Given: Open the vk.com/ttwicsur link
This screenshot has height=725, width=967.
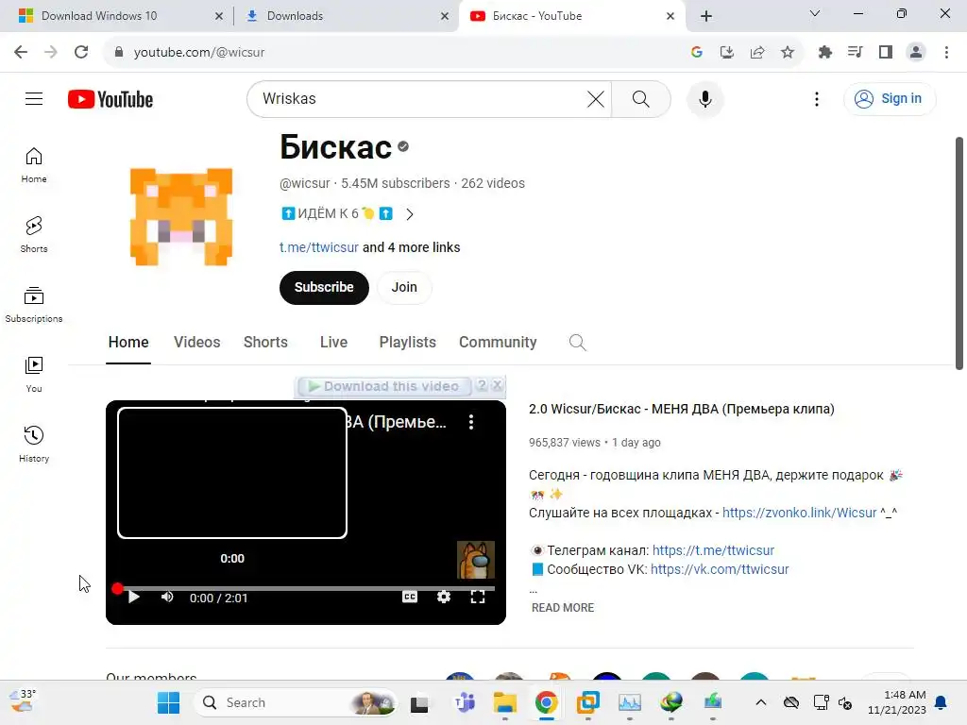Looking at the screenshot, I should click(x=720, y=569).
